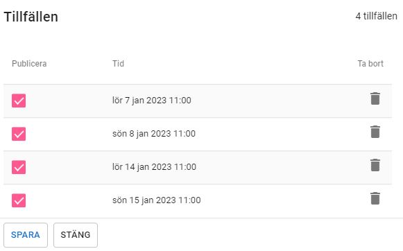Remove the sön 8 jan 2023 entry
403x251 pixels.
(x=375, y=132)
